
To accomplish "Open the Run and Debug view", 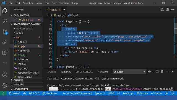I will pos(5,42).
